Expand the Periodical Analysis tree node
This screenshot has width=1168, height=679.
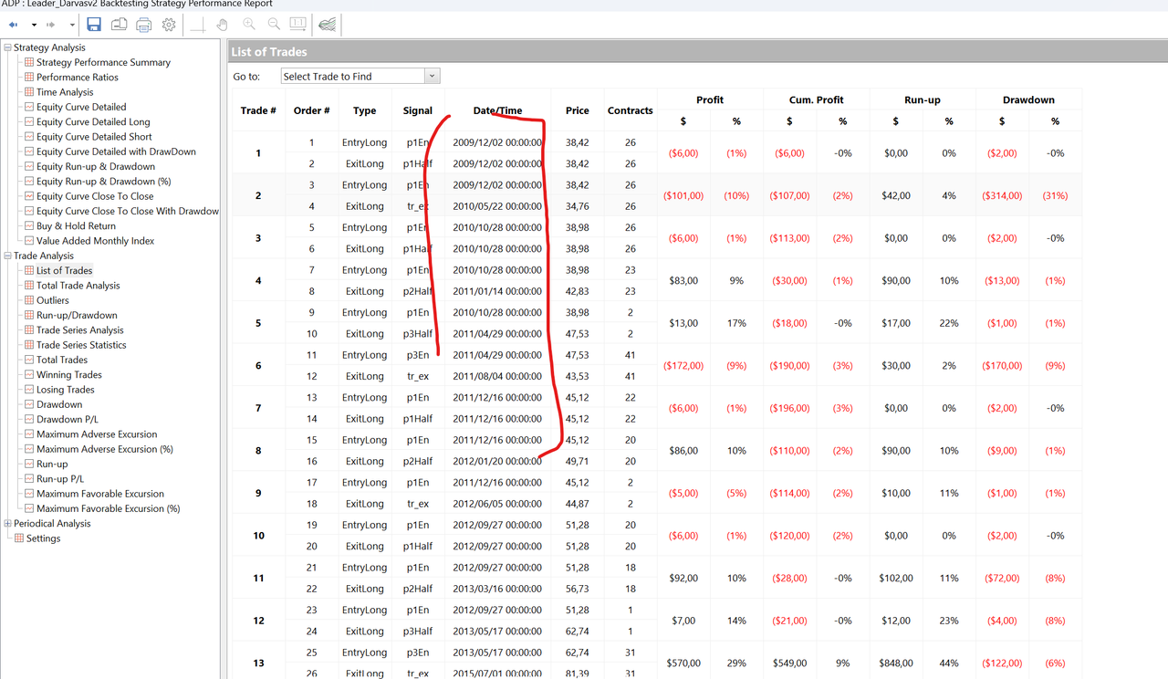pyautogui.click(x=8, y=524)
